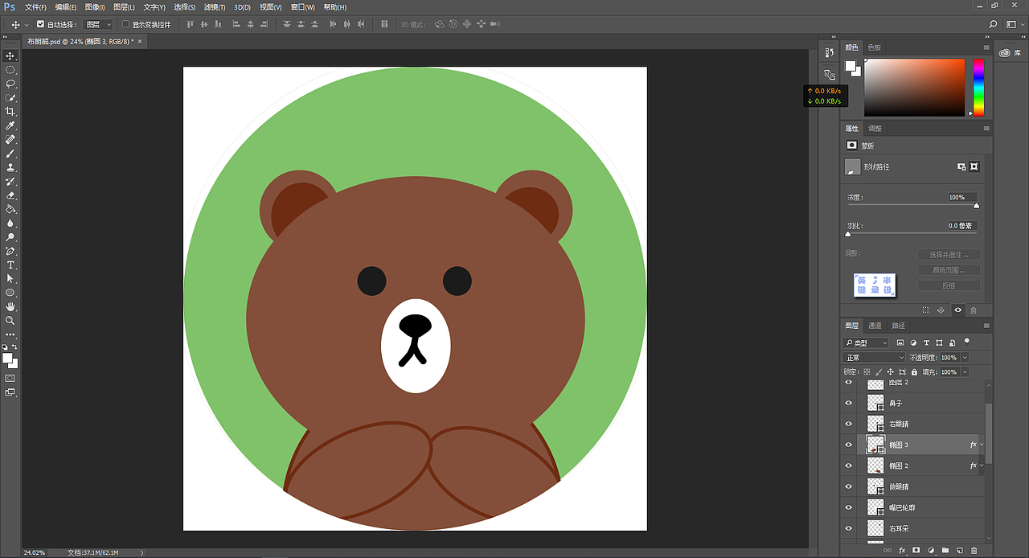Viewport: 1029px width, 558px height.
Task: Hide the 鼻子 layer using its eye icon
Action: pyautogui.click(x=849, y=403)
